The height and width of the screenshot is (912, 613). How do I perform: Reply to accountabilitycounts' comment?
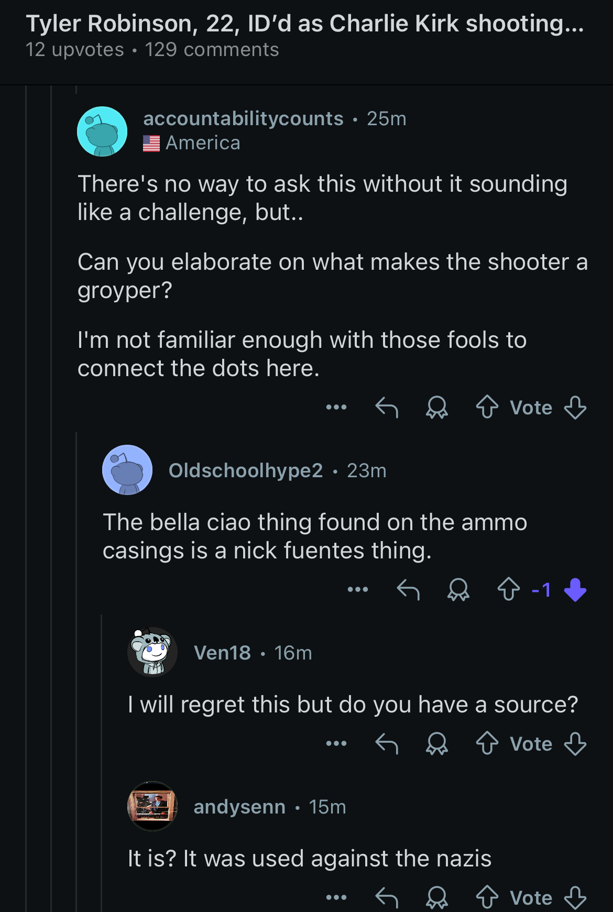click(387, 407)
